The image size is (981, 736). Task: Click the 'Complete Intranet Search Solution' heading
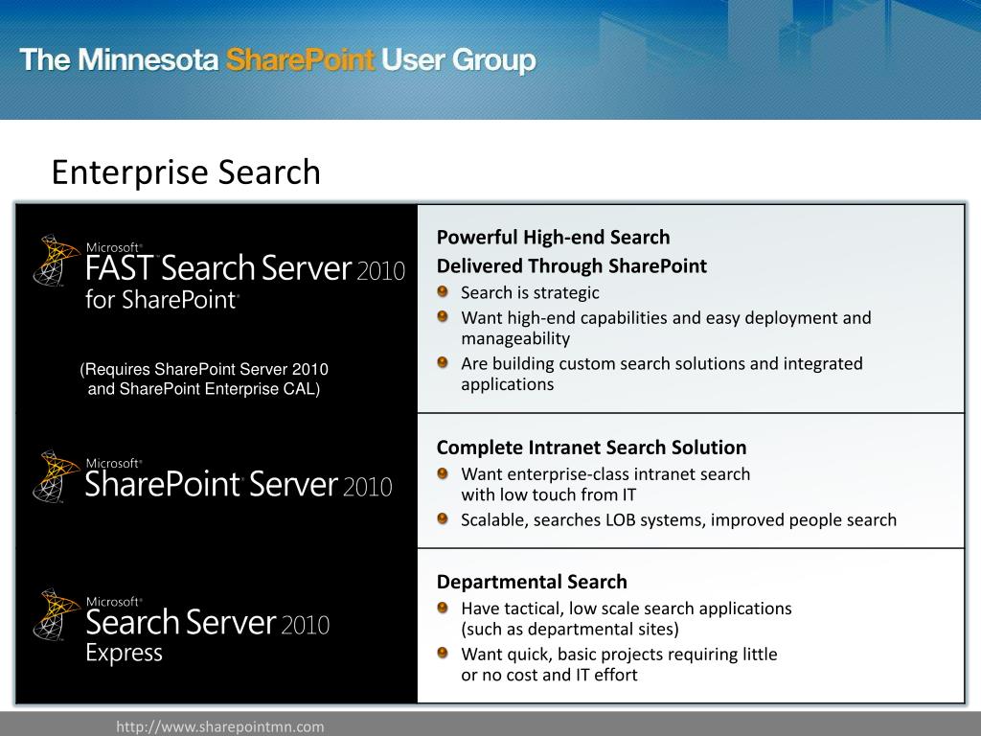591,448
